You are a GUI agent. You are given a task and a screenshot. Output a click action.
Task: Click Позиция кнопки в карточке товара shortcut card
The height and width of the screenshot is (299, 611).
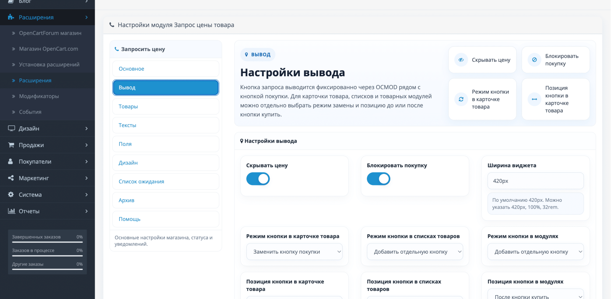[x=556, y=99]
